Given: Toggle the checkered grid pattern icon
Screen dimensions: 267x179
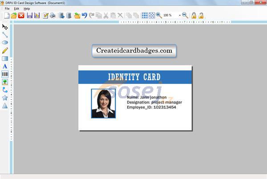Looking at the screenshot, I should click(x=152, y=16).
